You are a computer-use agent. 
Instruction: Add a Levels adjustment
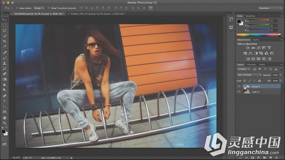253,48
